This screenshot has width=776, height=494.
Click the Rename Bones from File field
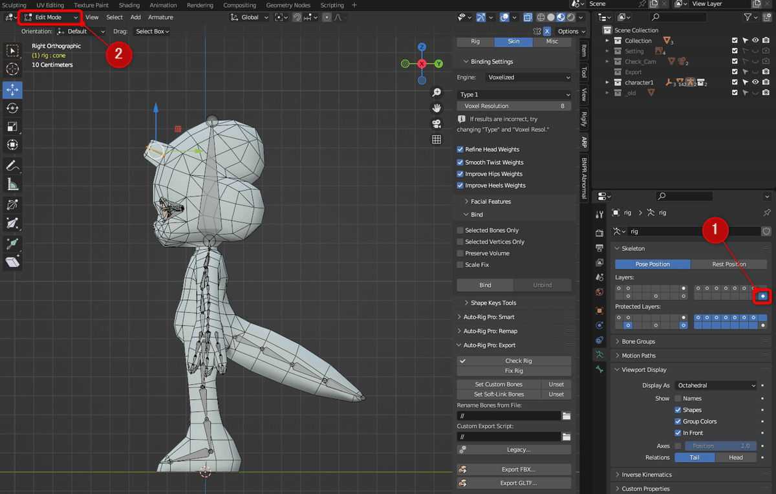tap(508, 416)
